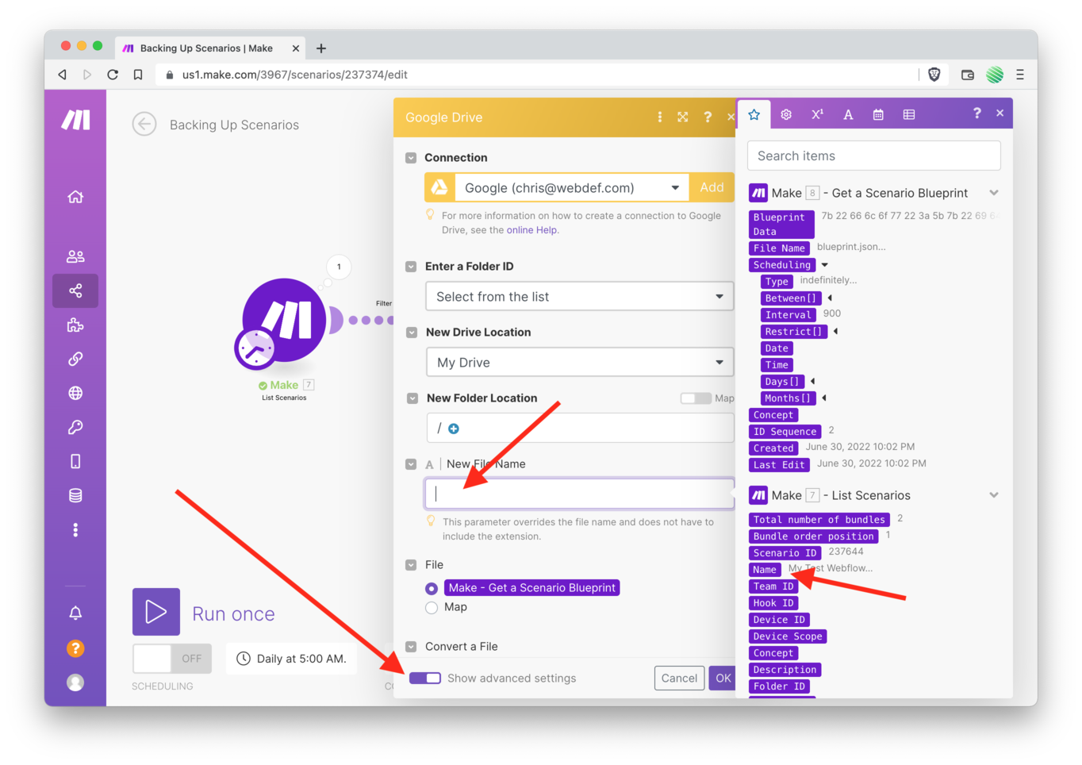Screen dimensions: 1082x765
Task: Click the plus icon in New Folder Location
Action: coord(454,429)
